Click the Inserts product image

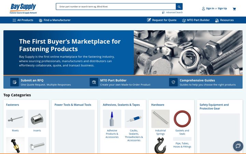pyautogui.click(x=37, y=119)
